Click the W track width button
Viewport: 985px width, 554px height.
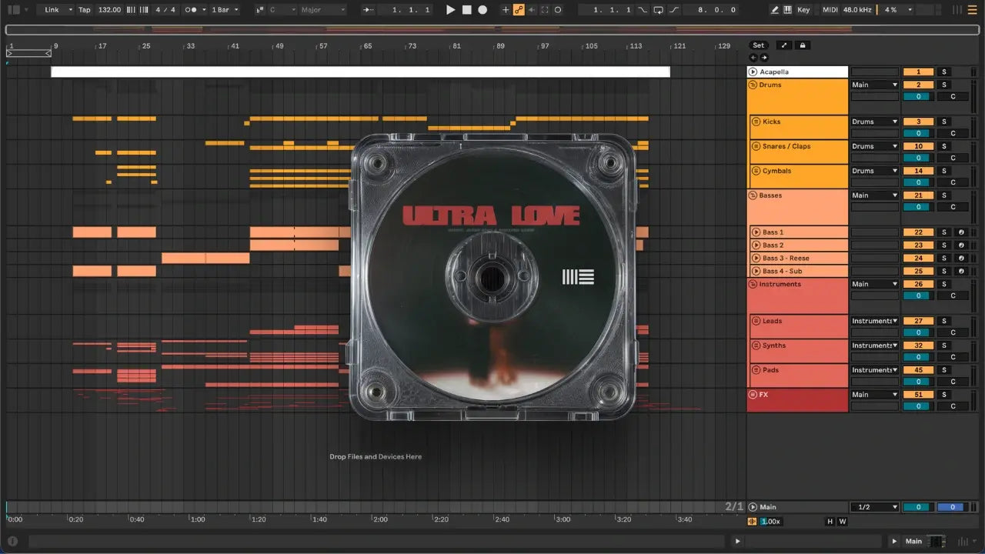843,522
